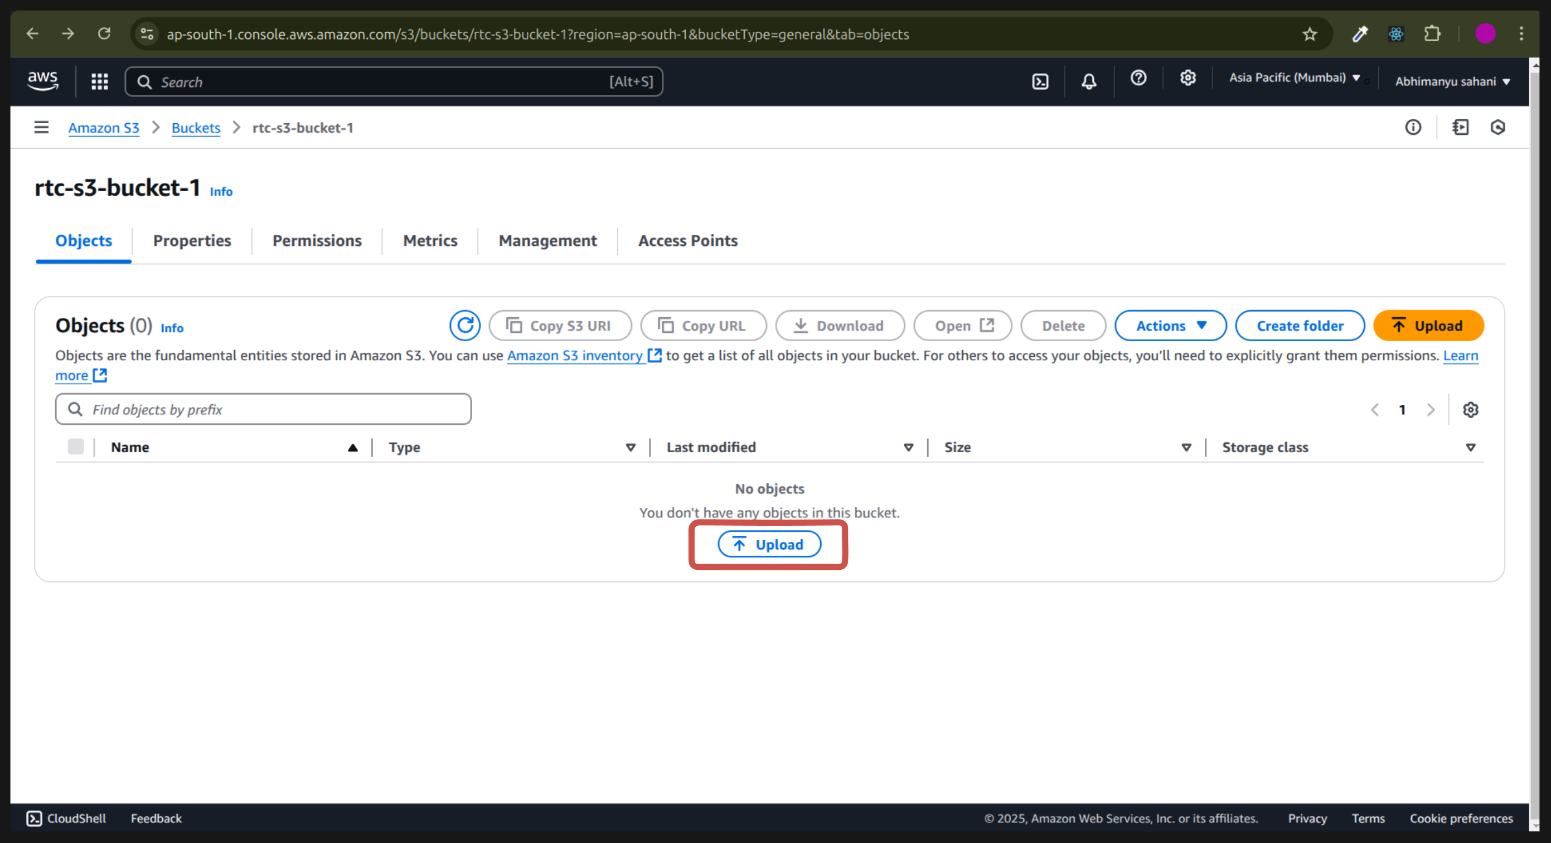Focus the Find objects by prefix field
1551x843 pixels.
pos(263,409)
